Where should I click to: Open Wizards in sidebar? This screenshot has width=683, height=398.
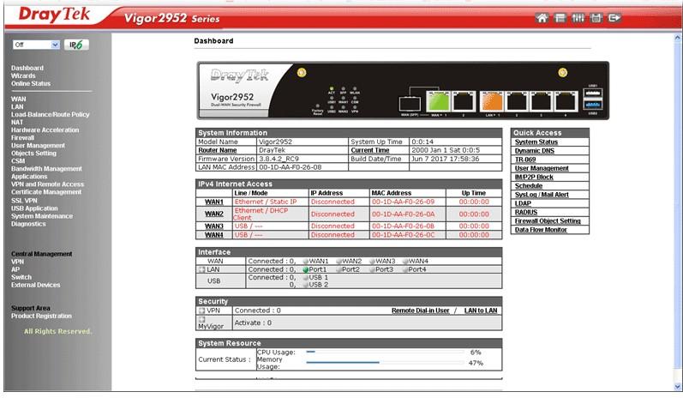[23, 75]
